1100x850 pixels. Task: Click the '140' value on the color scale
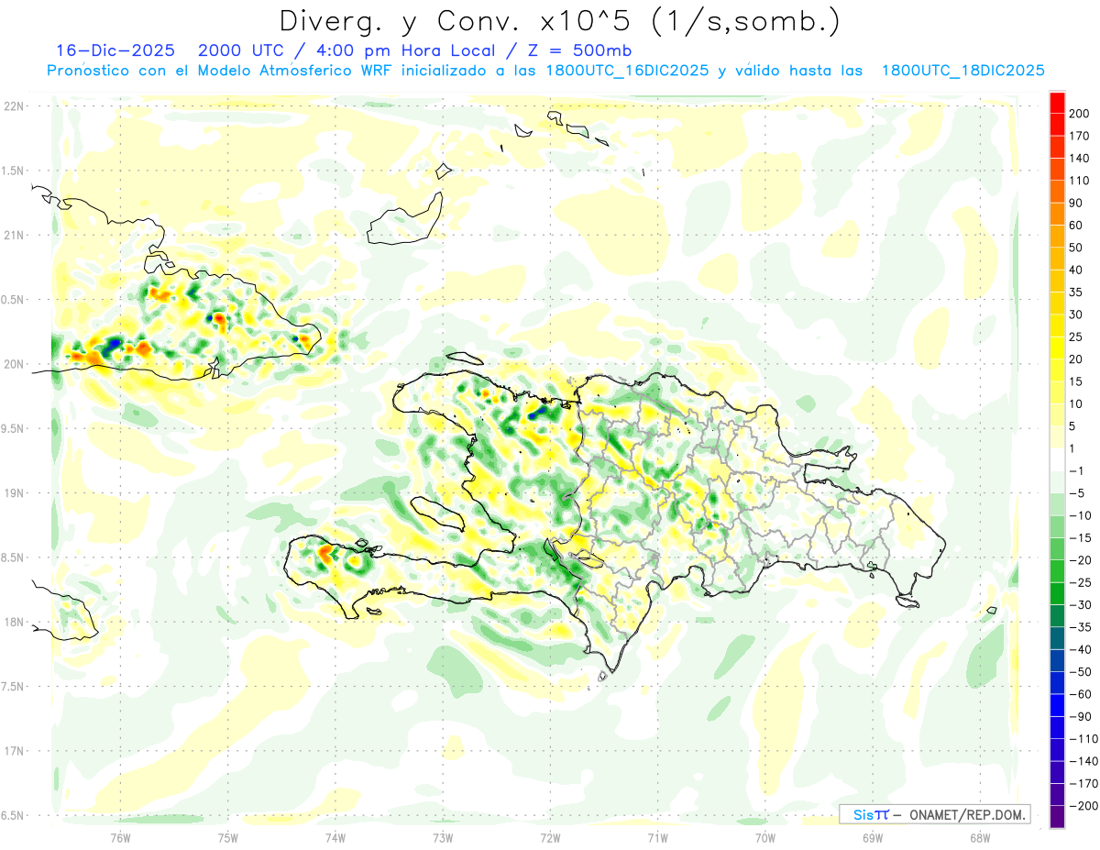coord(1078,158)
